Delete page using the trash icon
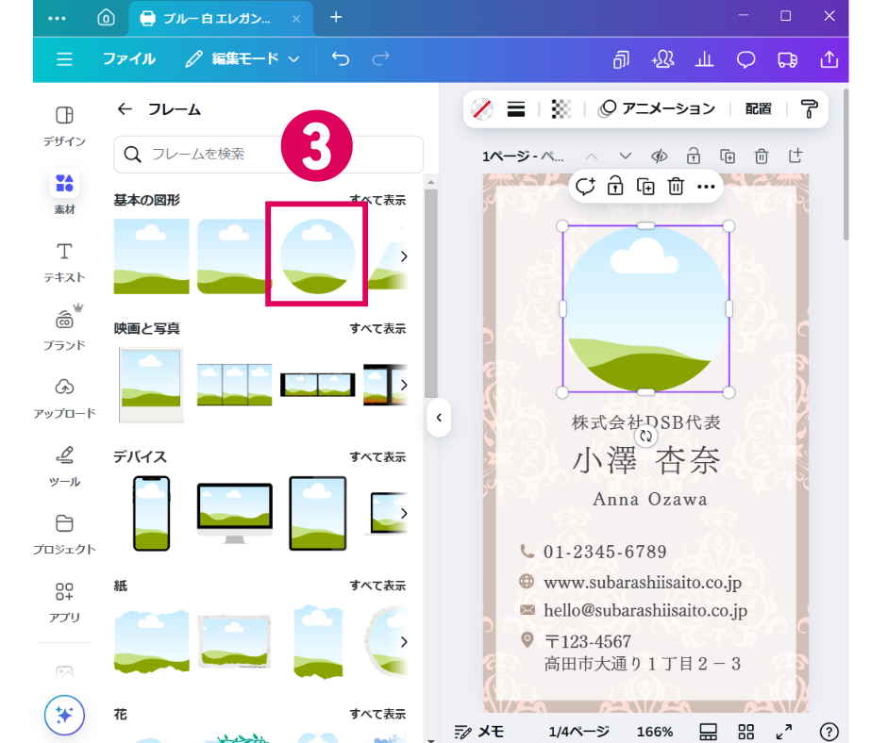Screen dimensions: 887x743 click(761, 157)
